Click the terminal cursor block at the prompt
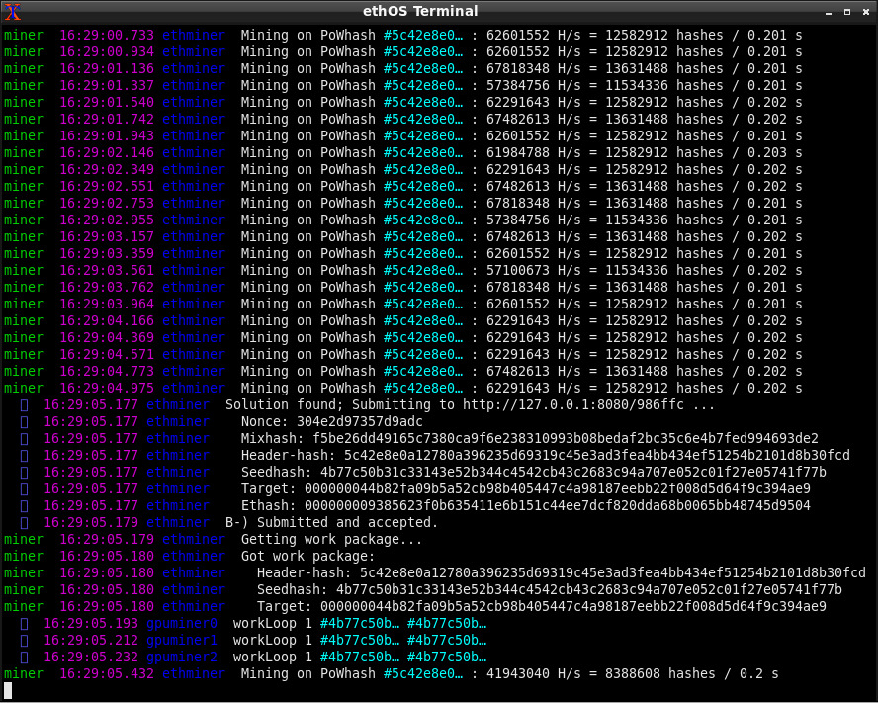 coord(8,691)
